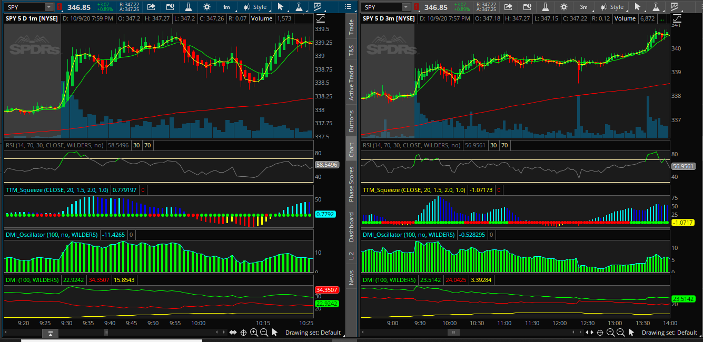703x342 pixels.
Task: Open the right chart's drawings icon
Action: tap(674, 7)
